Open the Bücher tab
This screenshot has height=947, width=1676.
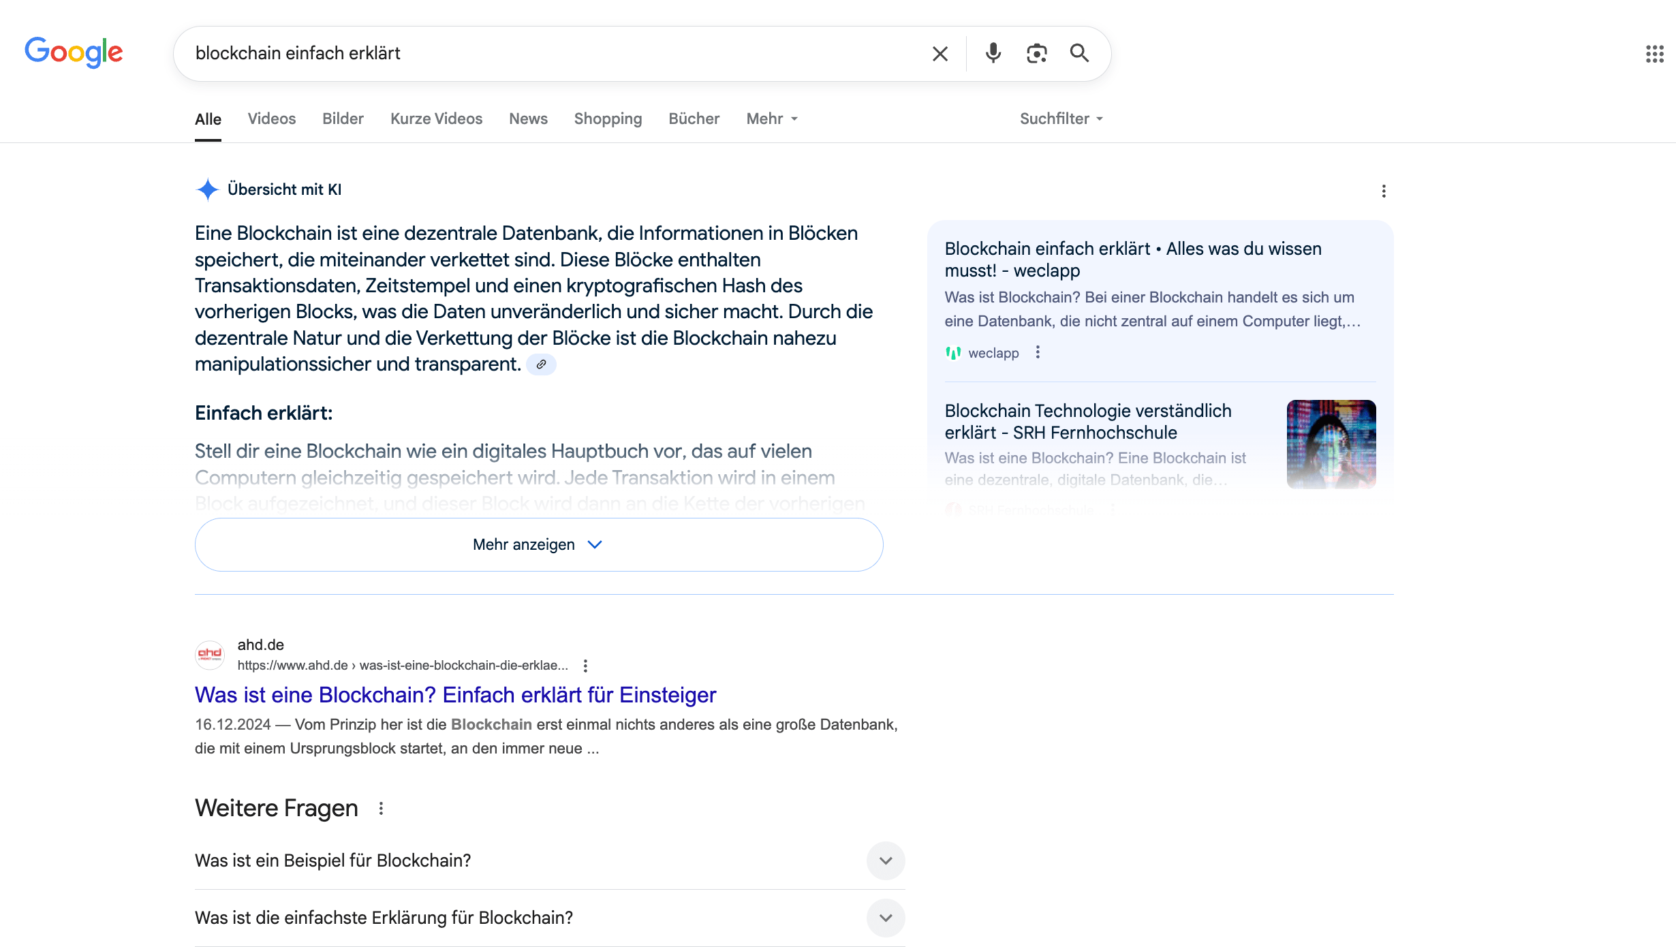tap(694, 119)
